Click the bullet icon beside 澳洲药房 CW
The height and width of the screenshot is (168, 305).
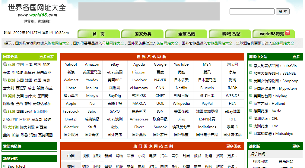[x=251, y=126]
